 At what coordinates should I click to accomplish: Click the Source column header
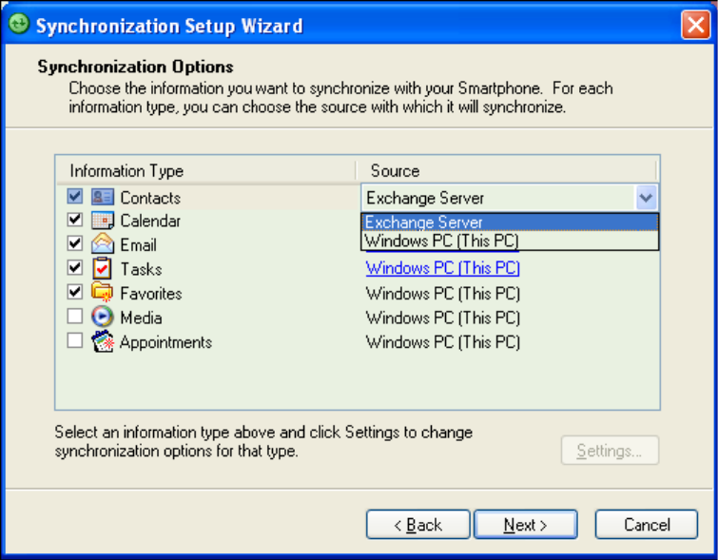(507, 171)
